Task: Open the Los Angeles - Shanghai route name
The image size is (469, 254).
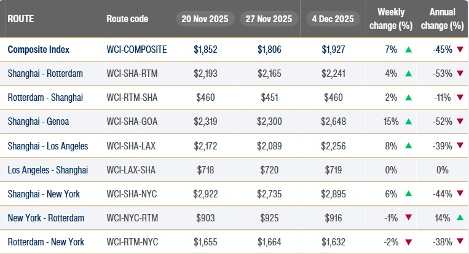Action: coord(48,170)
